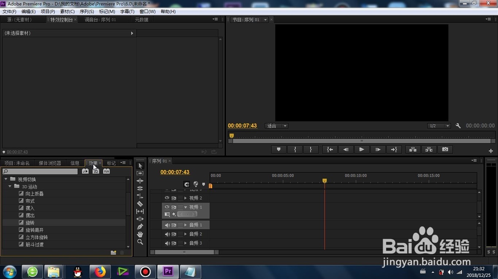The height and width of the screenshot is (279, 498).
Task: Export frame with camera icon
Action: (445, 149)
